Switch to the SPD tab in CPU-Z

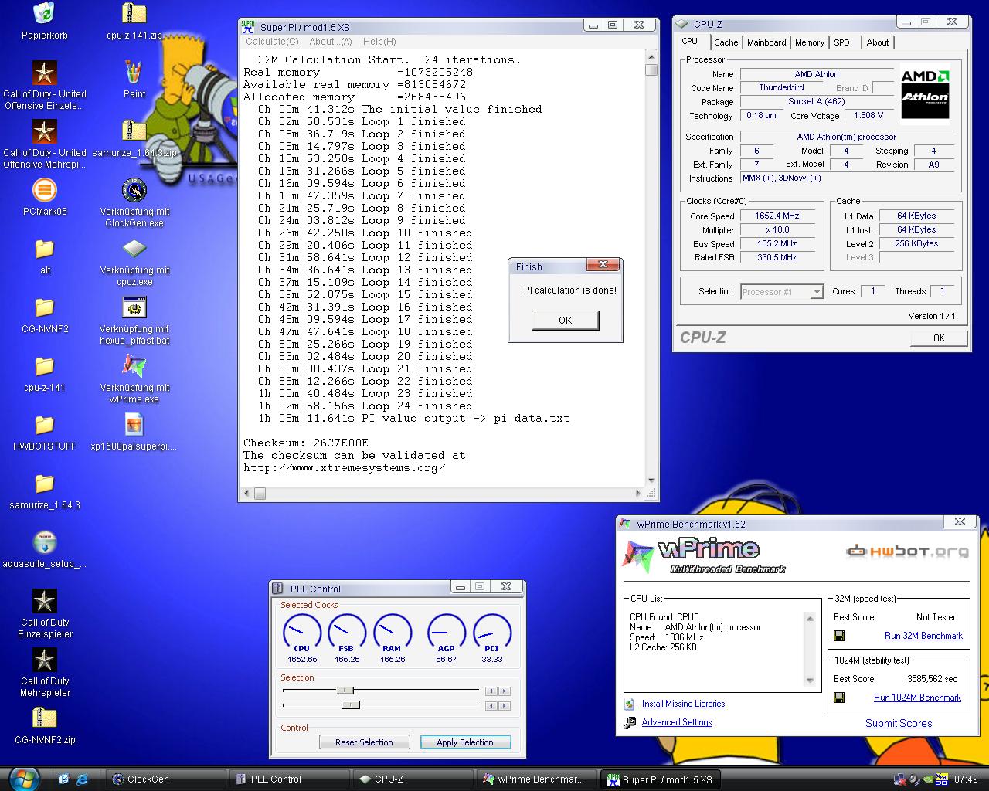pyautogui.click(x=841, y=42)
